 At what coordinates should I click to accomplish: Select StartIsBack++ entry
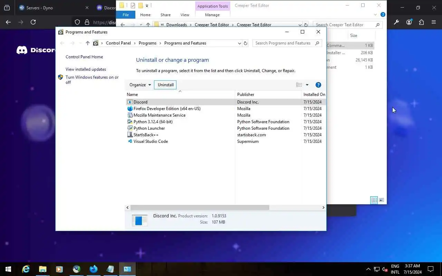226,135
